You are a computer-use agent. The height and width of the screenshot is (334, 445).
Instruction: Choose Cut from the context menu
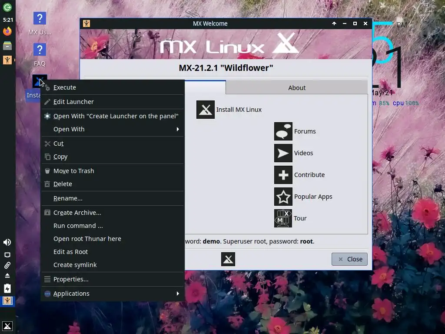click(x=113, y=144)
